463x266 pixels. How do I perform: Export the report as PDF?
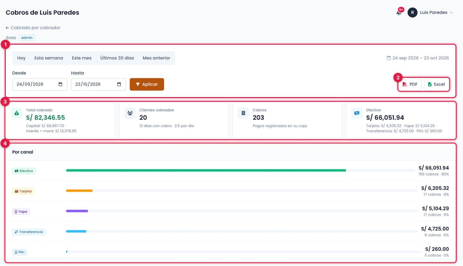pyautogui.click(x=410, y=84)
